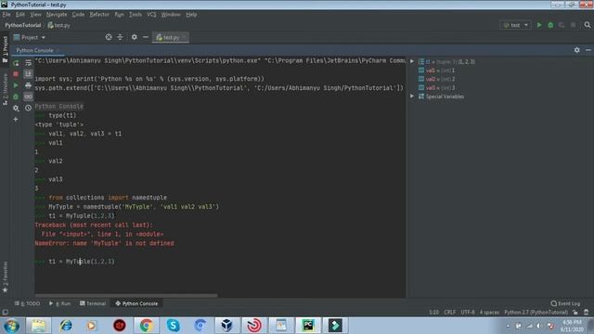Change UTF-8 file encoding in status bar
Screen dimensions: 594x334
pyautogui.click(x=468, y=312)
